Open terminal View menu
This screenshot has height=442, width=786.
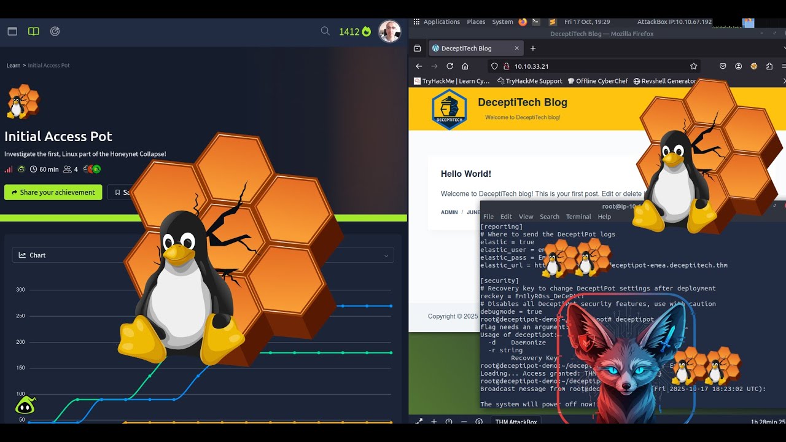click(x=526, y=217)
